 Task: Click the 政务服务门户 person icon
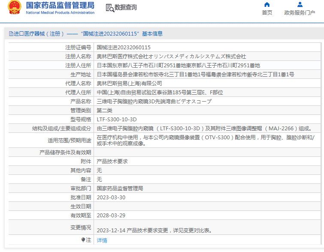pos(300,5)
